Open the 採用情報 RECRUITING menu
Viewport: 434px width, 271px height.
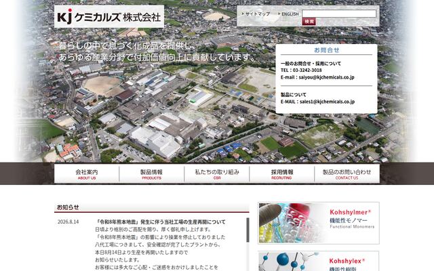pyautogui.click(x=282, y=174)
